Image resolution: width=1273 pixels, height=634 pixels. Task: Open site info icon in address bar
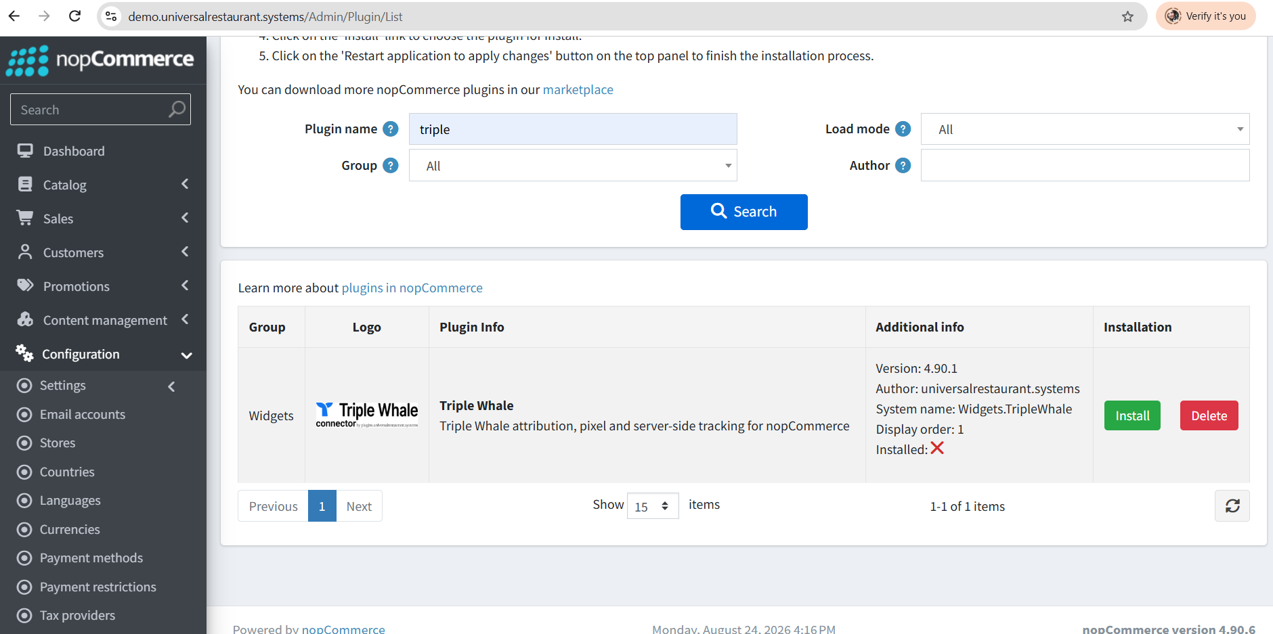pyautogui.click(x=112, y=16)
